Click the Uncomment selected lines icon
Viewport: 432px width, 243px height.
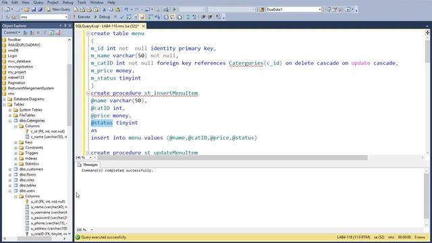click(x=194, y=17)
